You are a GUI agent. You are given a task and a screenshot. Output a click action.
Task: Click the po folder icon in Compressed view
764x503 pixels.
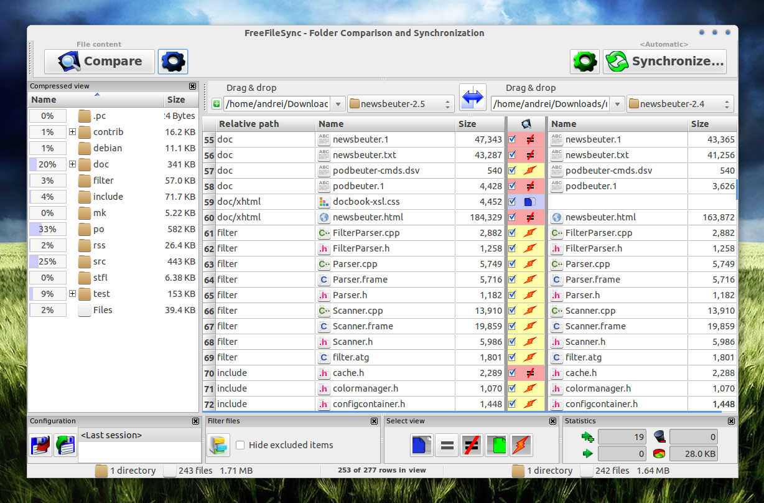coord(85,229)
